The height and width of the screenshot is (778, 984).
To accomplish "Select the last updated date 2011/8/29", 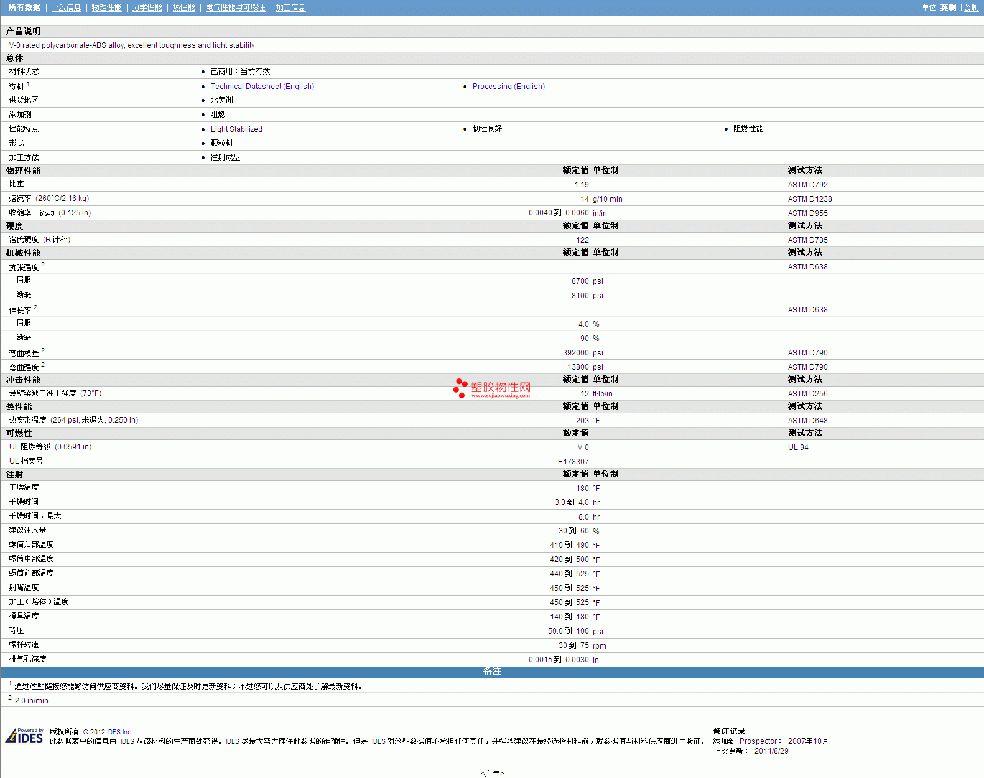I will pyautogui.click(x=771, y=751).
